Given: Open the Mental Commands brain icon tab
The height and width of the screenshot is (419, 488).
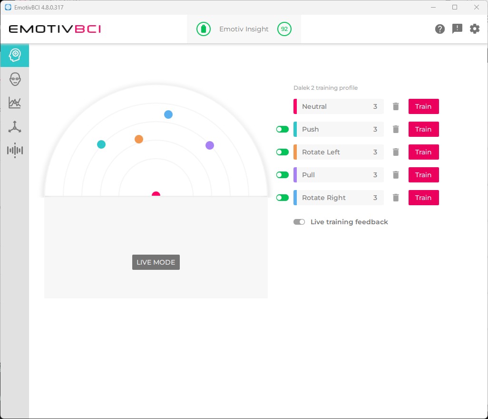Looking at the screenshot, I should [15, 55].
